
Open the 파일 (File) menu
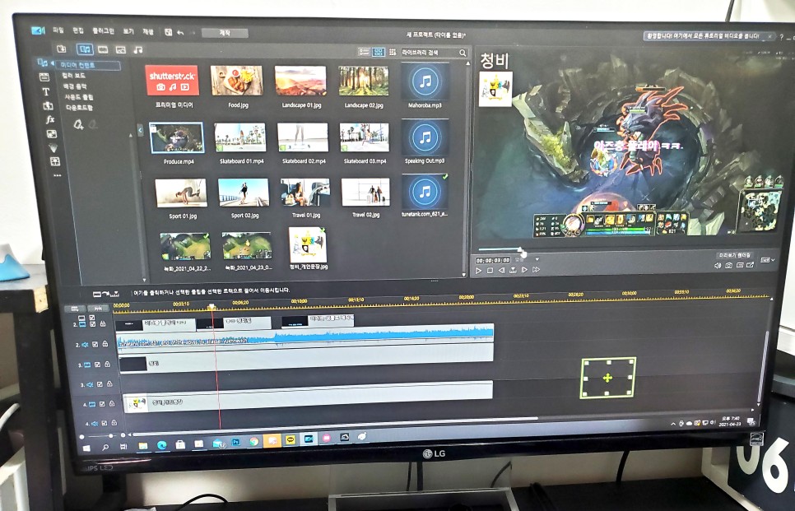[x=58, y=30]
